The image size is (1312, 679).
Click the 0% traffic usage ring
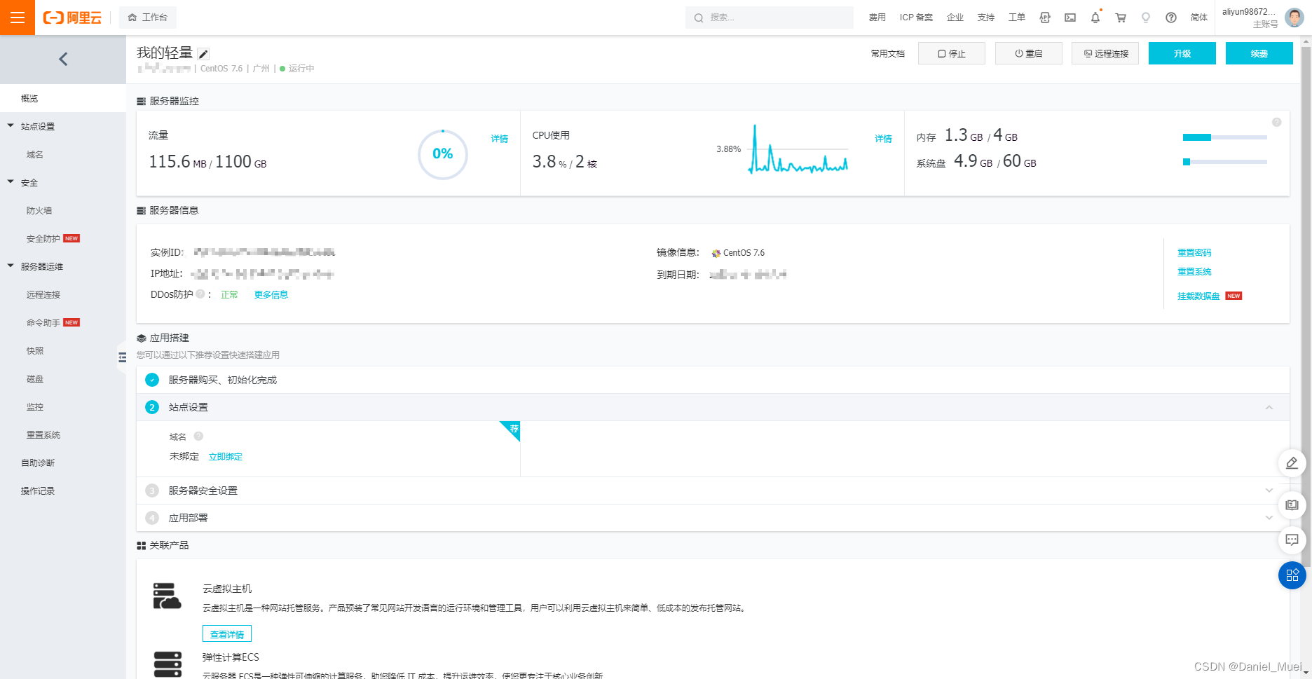click(443, 154)
